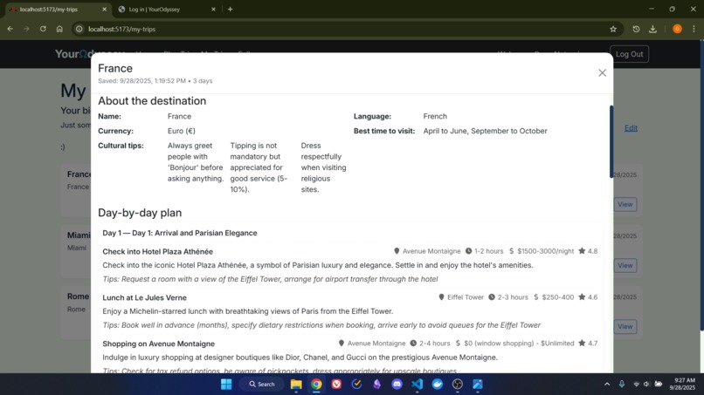Open File Explorer from the taskbar

[x=296, y=385]
